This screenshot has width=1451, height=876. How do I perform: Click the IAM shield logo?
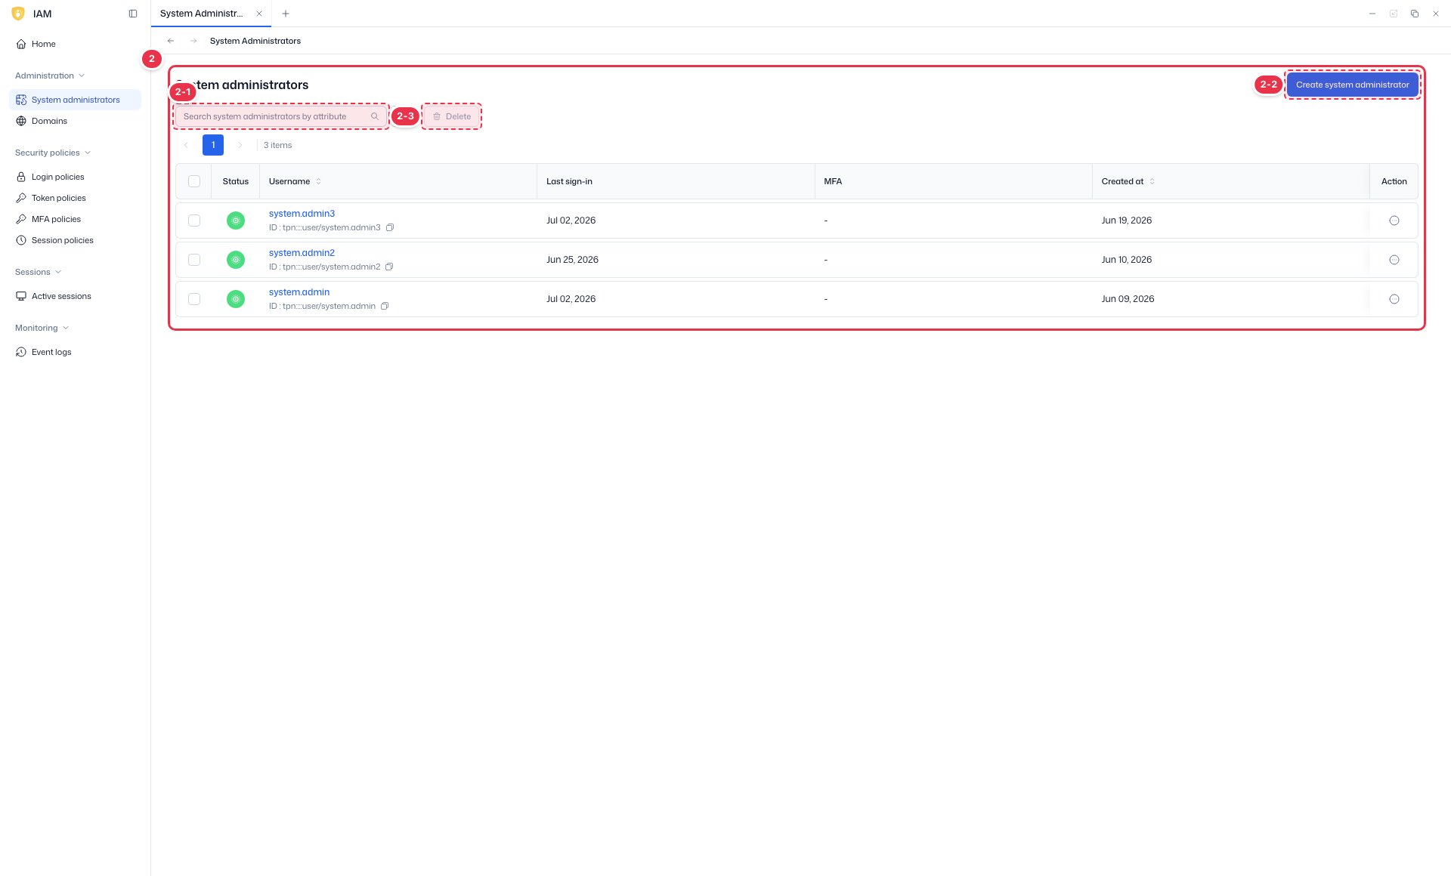pos(18,14)
